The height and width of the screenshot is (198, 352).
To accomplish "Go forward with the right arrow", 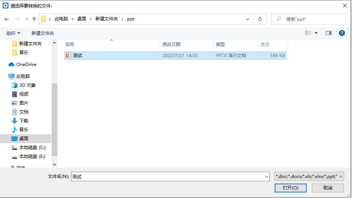I will pyautogui.click(x=17, y=19).
